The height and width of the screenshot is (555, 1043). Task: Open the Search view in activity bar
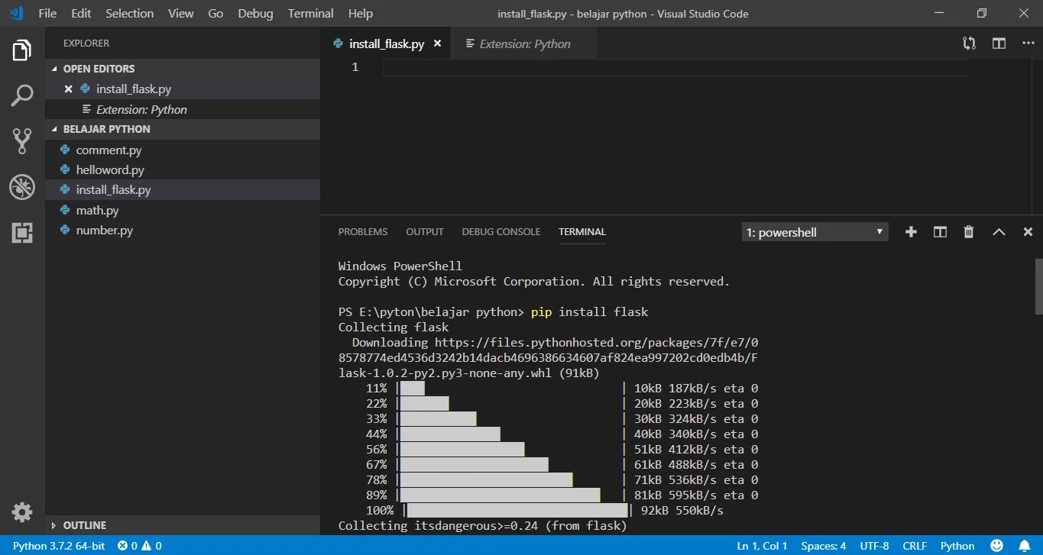click(22, 95)
